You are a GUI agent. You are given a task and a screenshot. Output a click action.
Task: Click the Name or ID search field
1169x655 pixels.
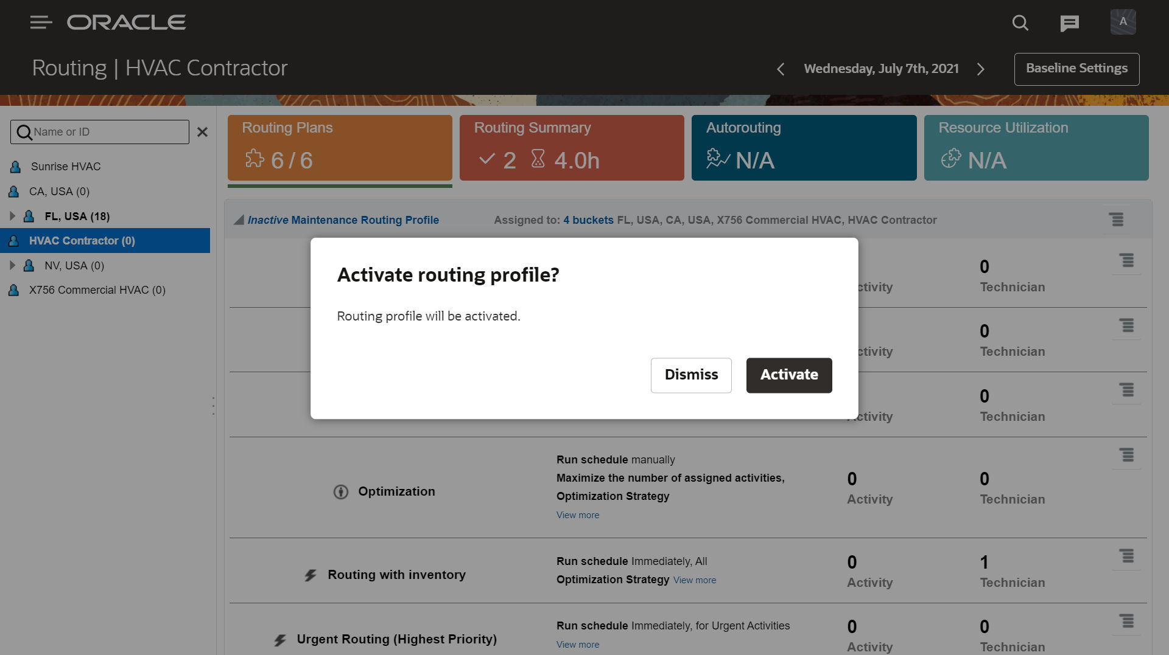(100, 132)
